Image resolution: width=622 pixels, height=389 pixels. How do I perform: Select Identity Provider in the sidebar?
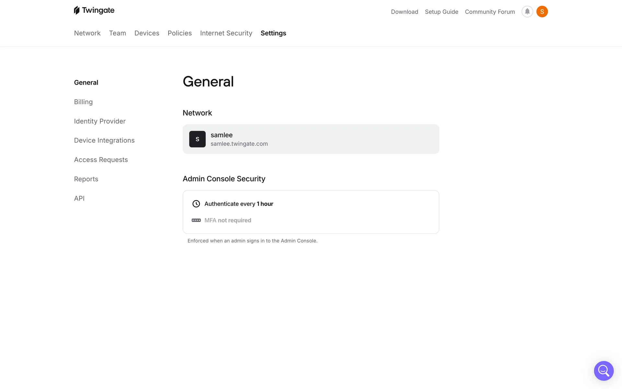pyautogui.click(x=100, y=121)
